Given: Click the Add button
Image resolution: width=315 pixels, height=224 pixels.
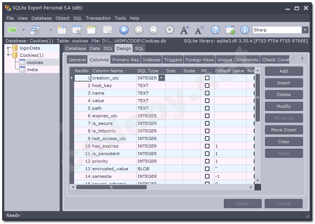Looking at the screenshot, I should (284, 71).
